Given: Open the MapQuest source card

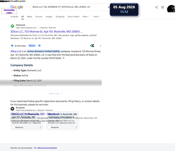Looking at the screenshot, I should [27, 121].
